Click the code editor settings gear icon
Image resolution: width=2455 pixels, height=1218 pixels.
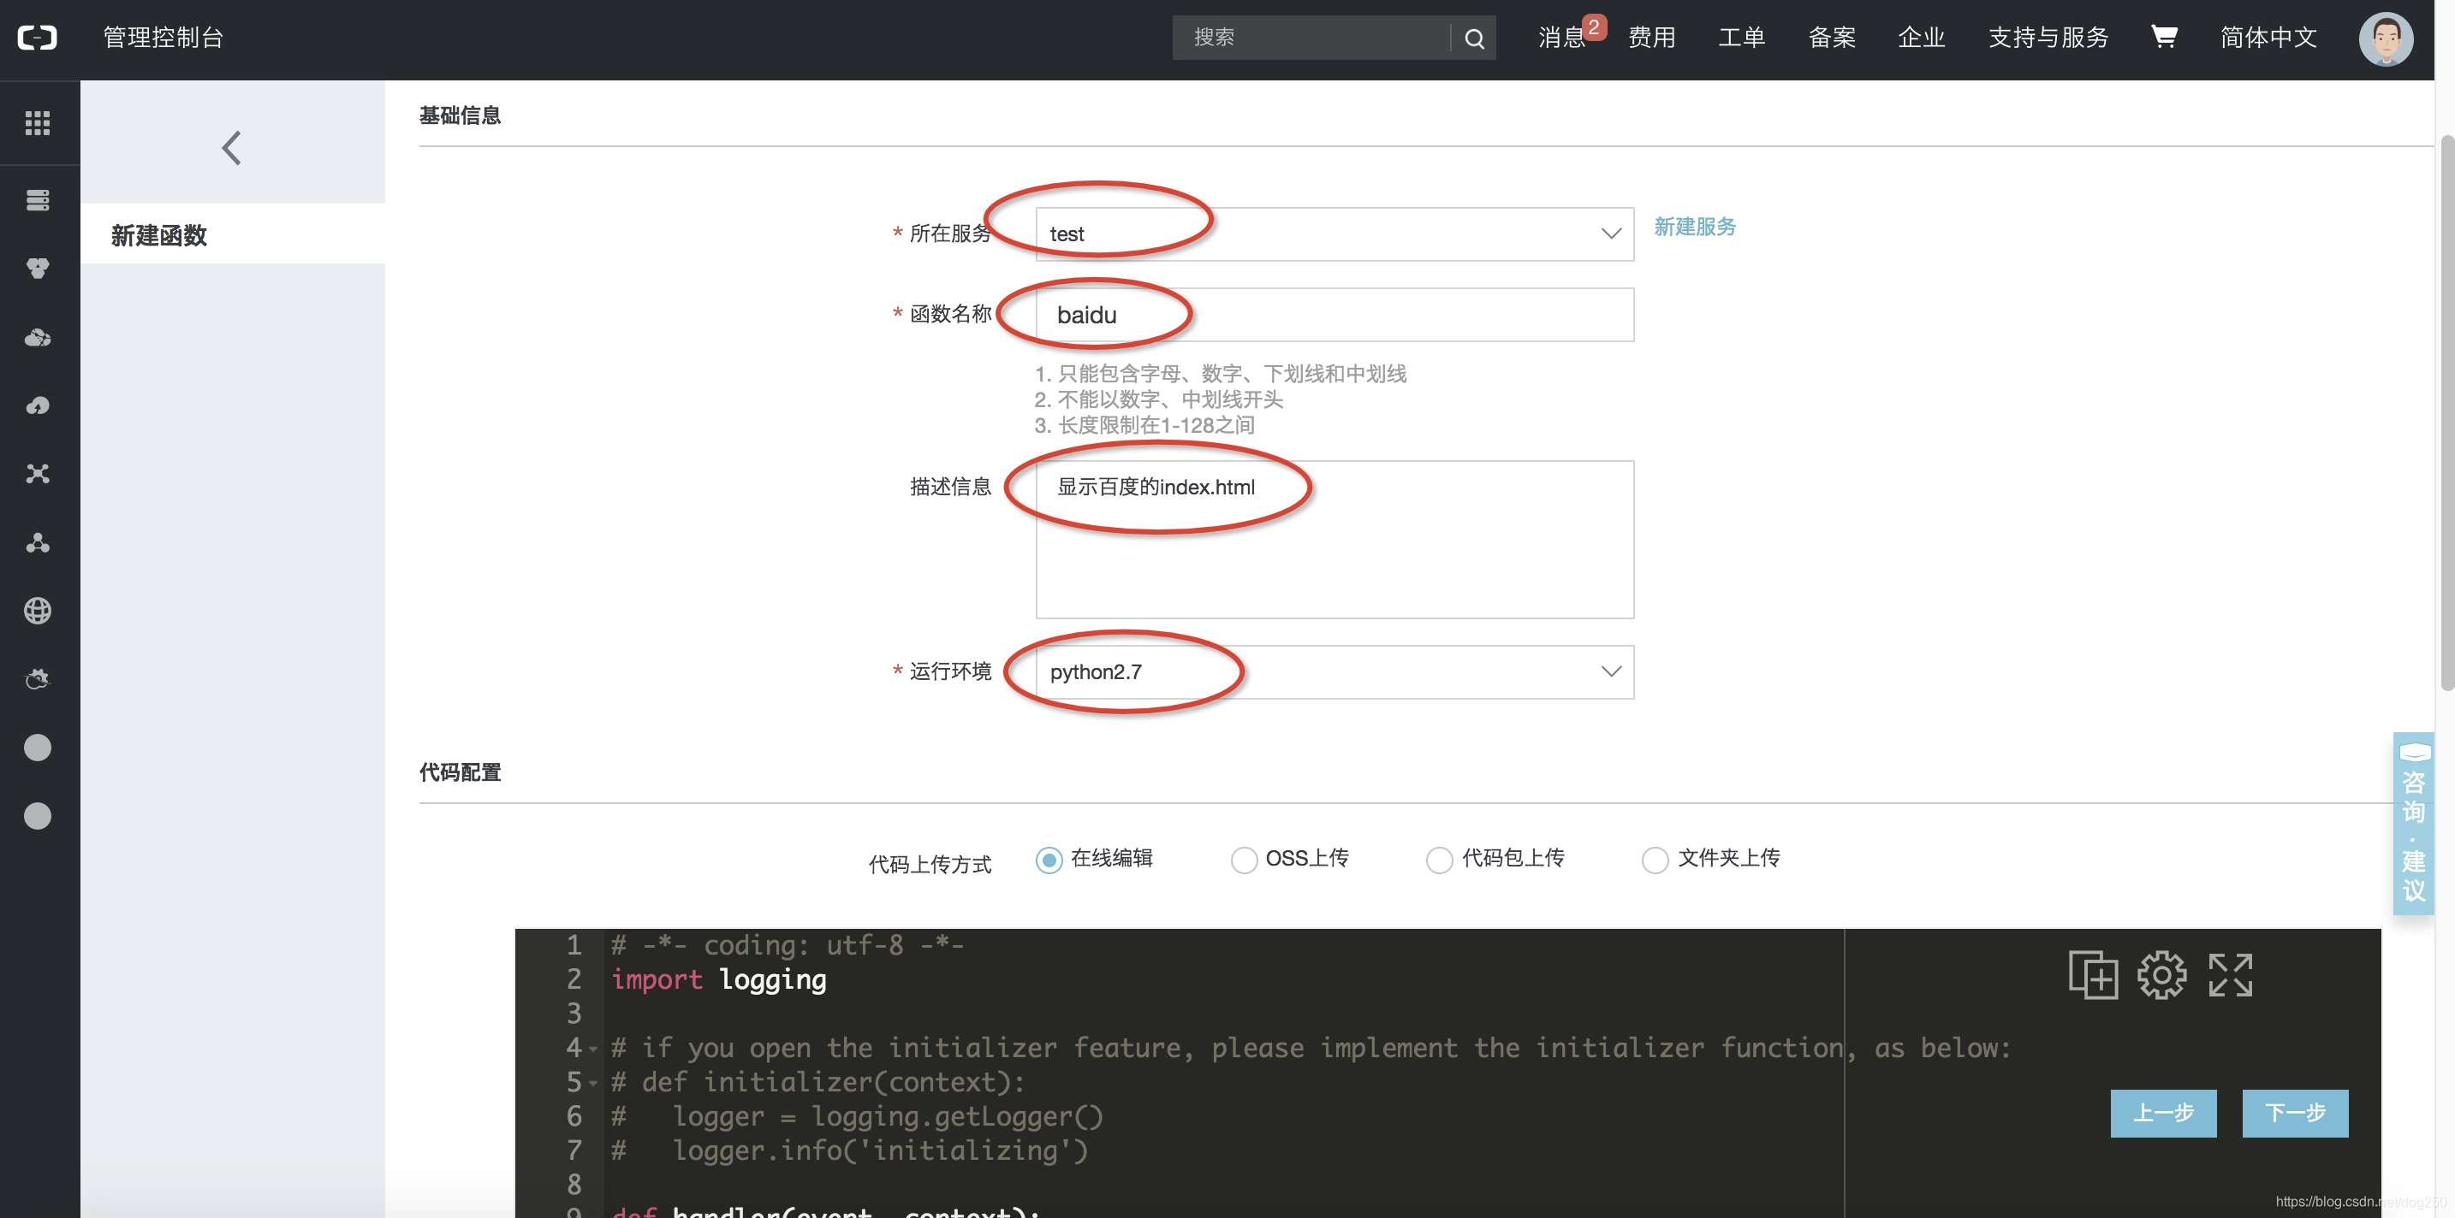point(2161,974)
